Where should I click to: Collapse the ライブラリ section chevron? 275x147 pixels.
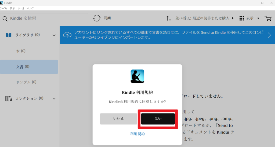(54, 35)
